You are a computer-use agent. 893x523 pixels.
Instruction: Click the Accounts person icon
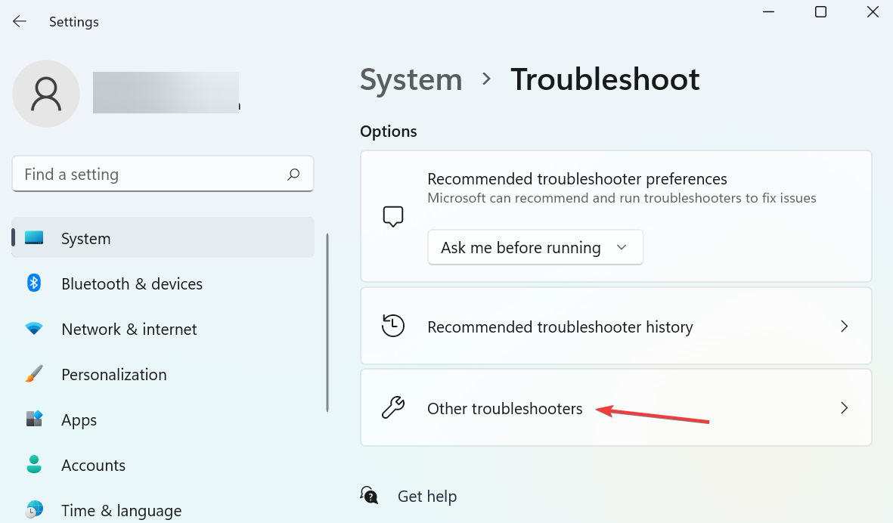34,465
